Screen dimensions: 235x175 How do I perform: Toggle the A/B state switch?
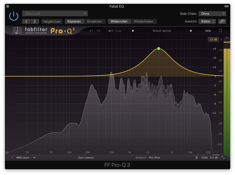click(x=111, y=31)
